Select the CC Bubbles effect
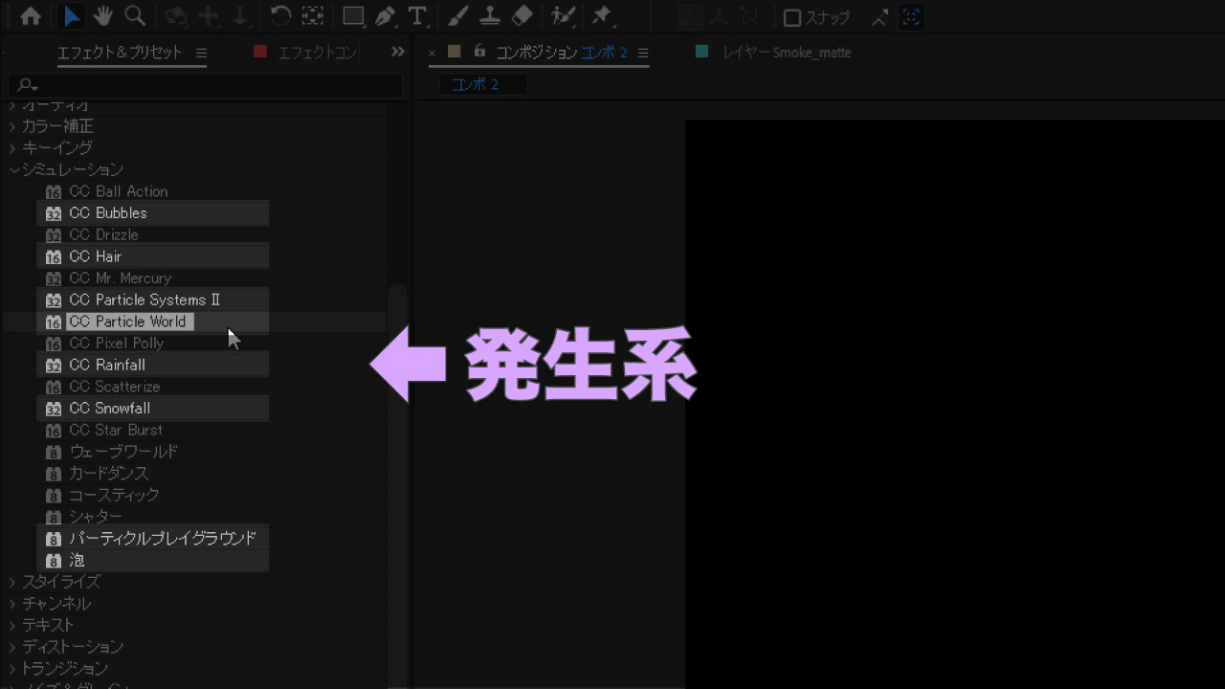Viewport: 1225px width, 689px height. pos(108,213)
